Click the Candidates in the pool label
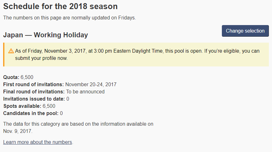The image size is (272, 152). coord(31,113)
